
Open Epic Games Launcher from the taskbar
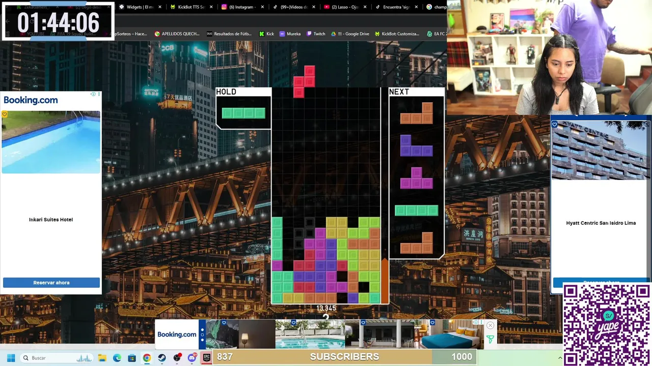[207, 358]
